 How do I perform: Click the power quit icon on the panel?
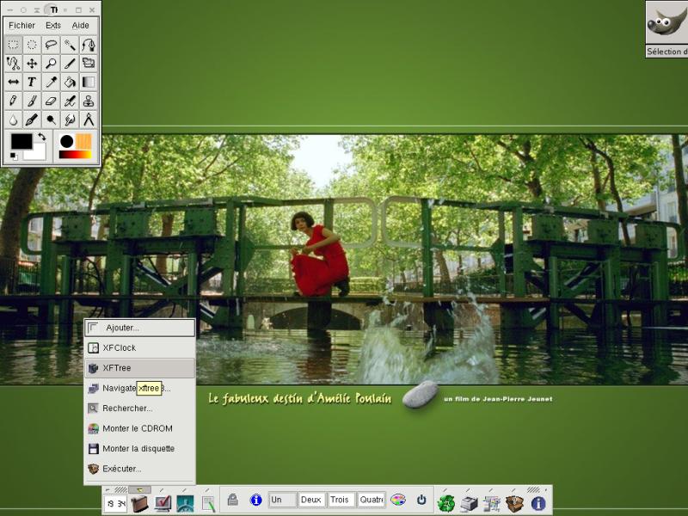tap(421, 500)
